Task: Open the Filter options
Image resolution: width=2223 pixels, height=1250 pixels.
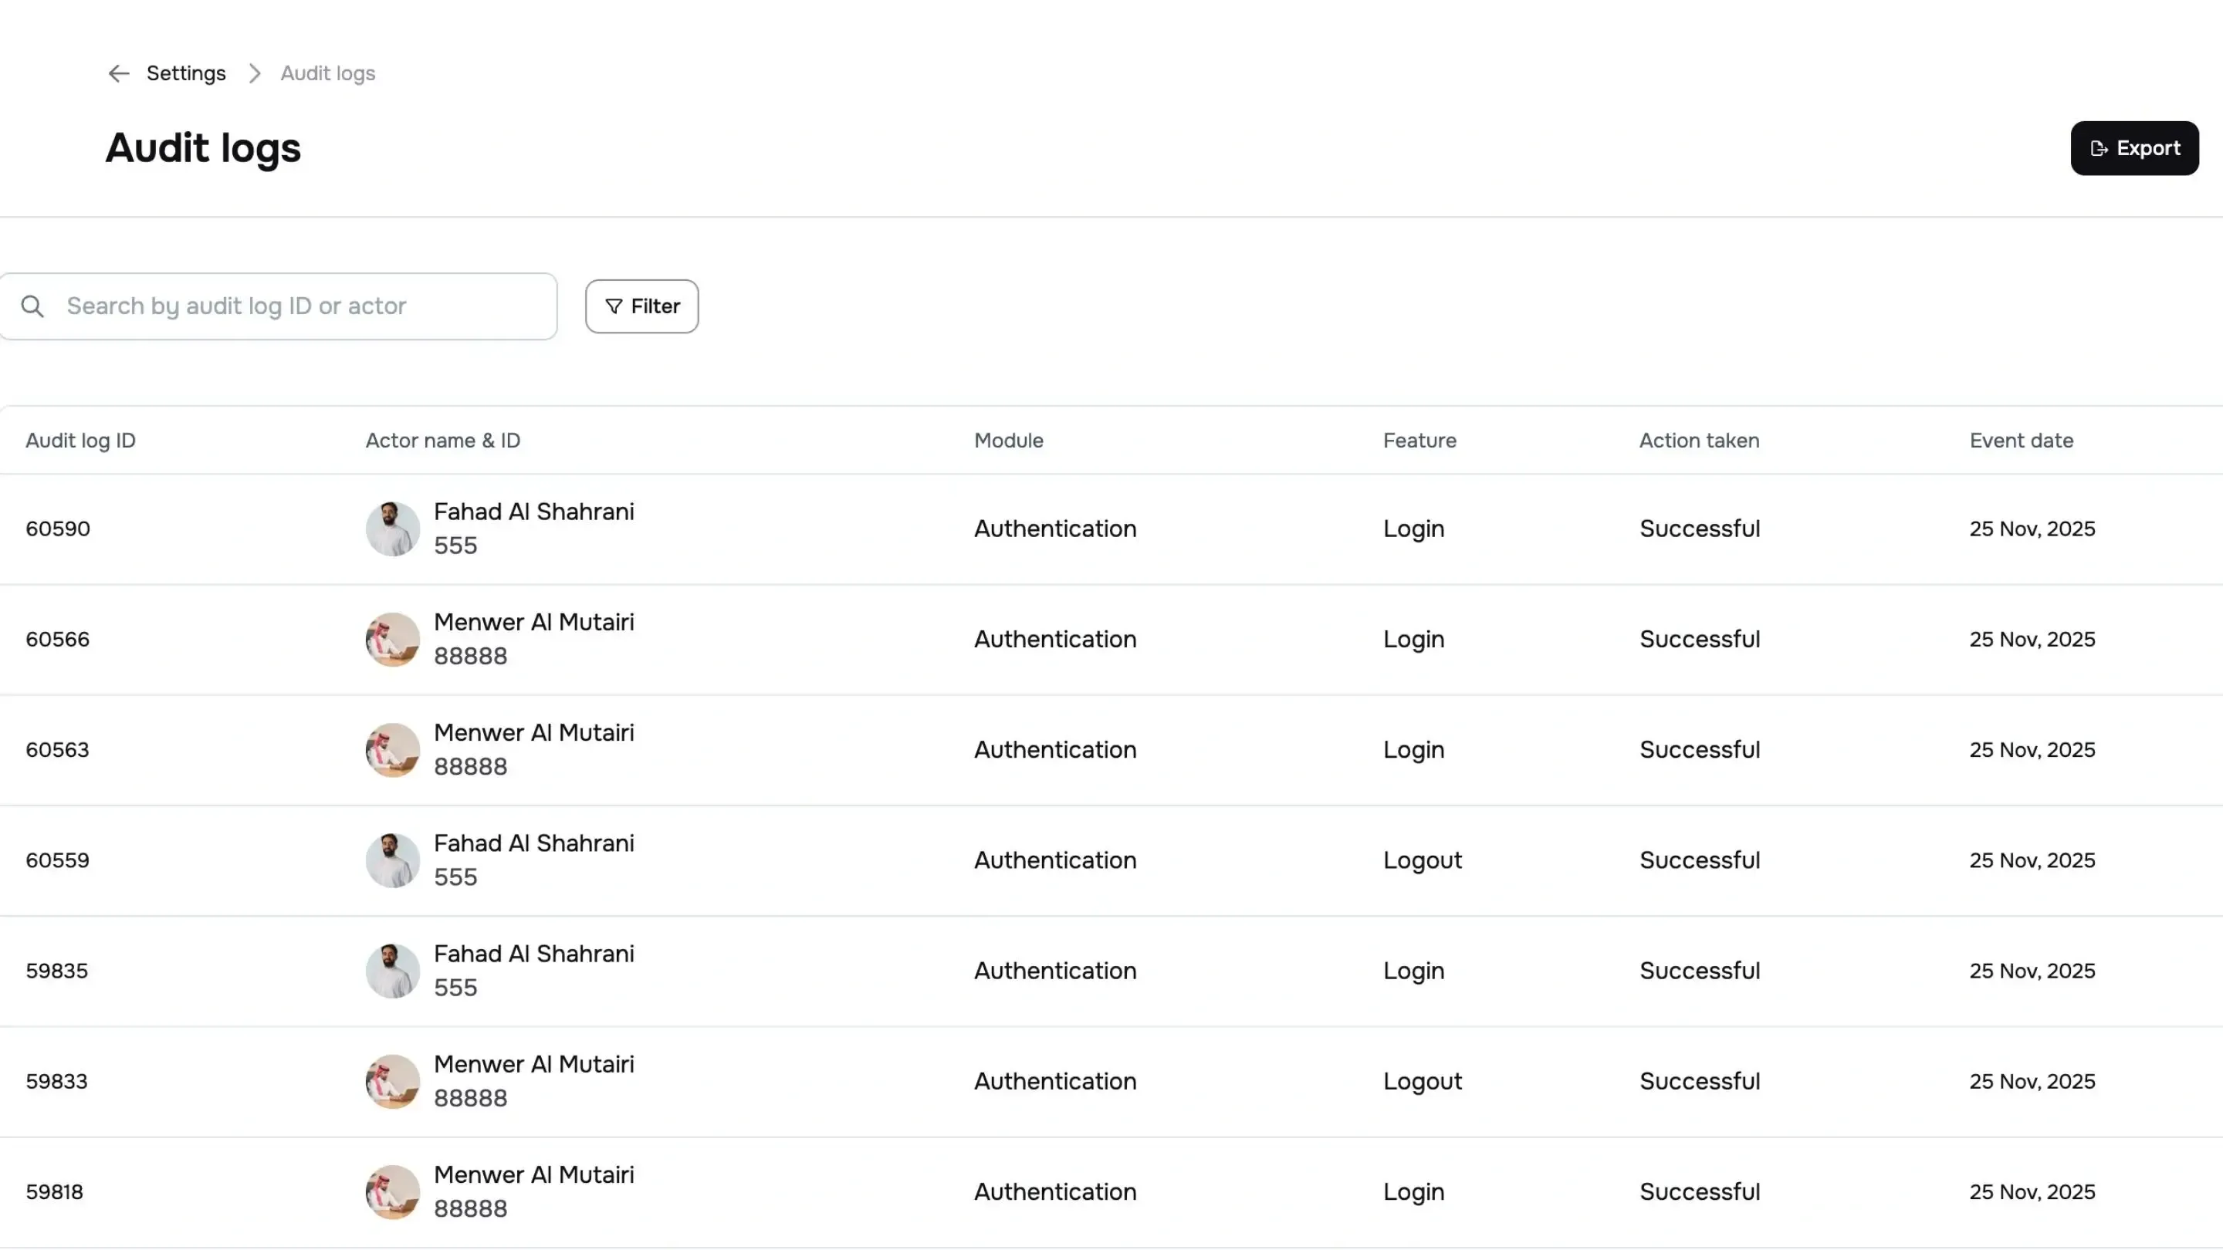Action: point(641,306)
